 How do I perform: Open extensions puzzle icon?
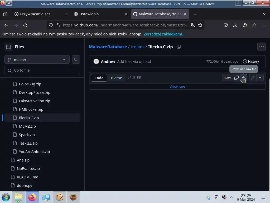click(254, 25)
